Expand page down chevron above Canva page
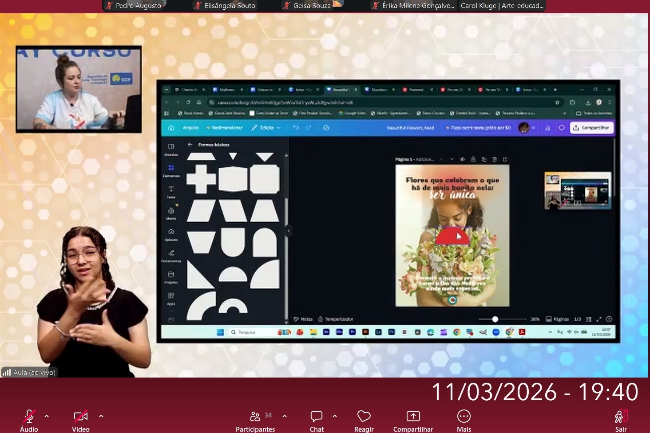The height and width of the screenshot is (433, 650). click(x=452, y=159)
